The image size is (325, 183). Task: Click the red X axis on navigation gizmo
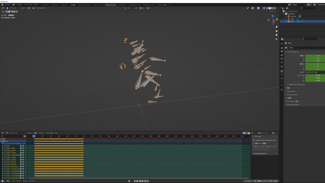click(274, 21)
